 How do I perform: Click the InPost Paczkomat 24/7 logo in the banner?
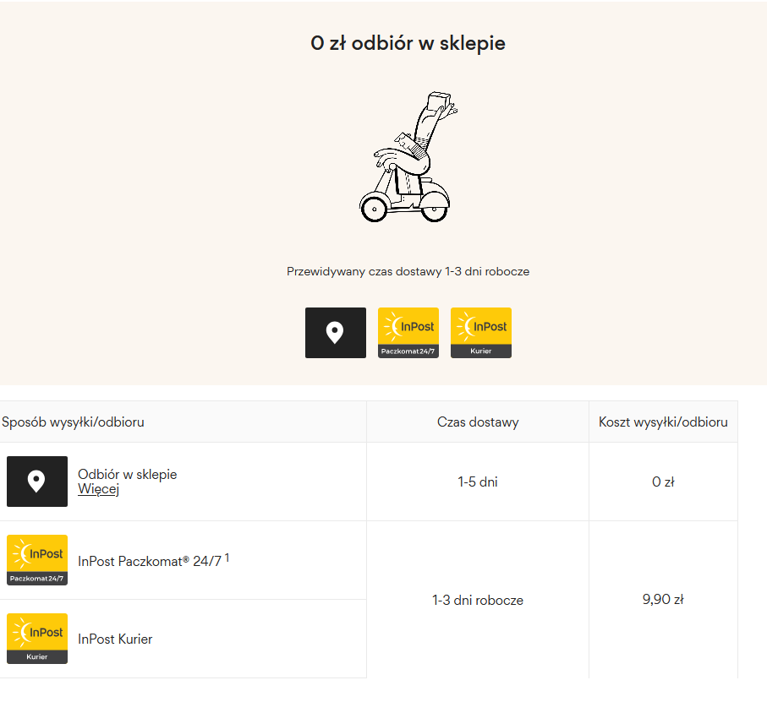408,333
